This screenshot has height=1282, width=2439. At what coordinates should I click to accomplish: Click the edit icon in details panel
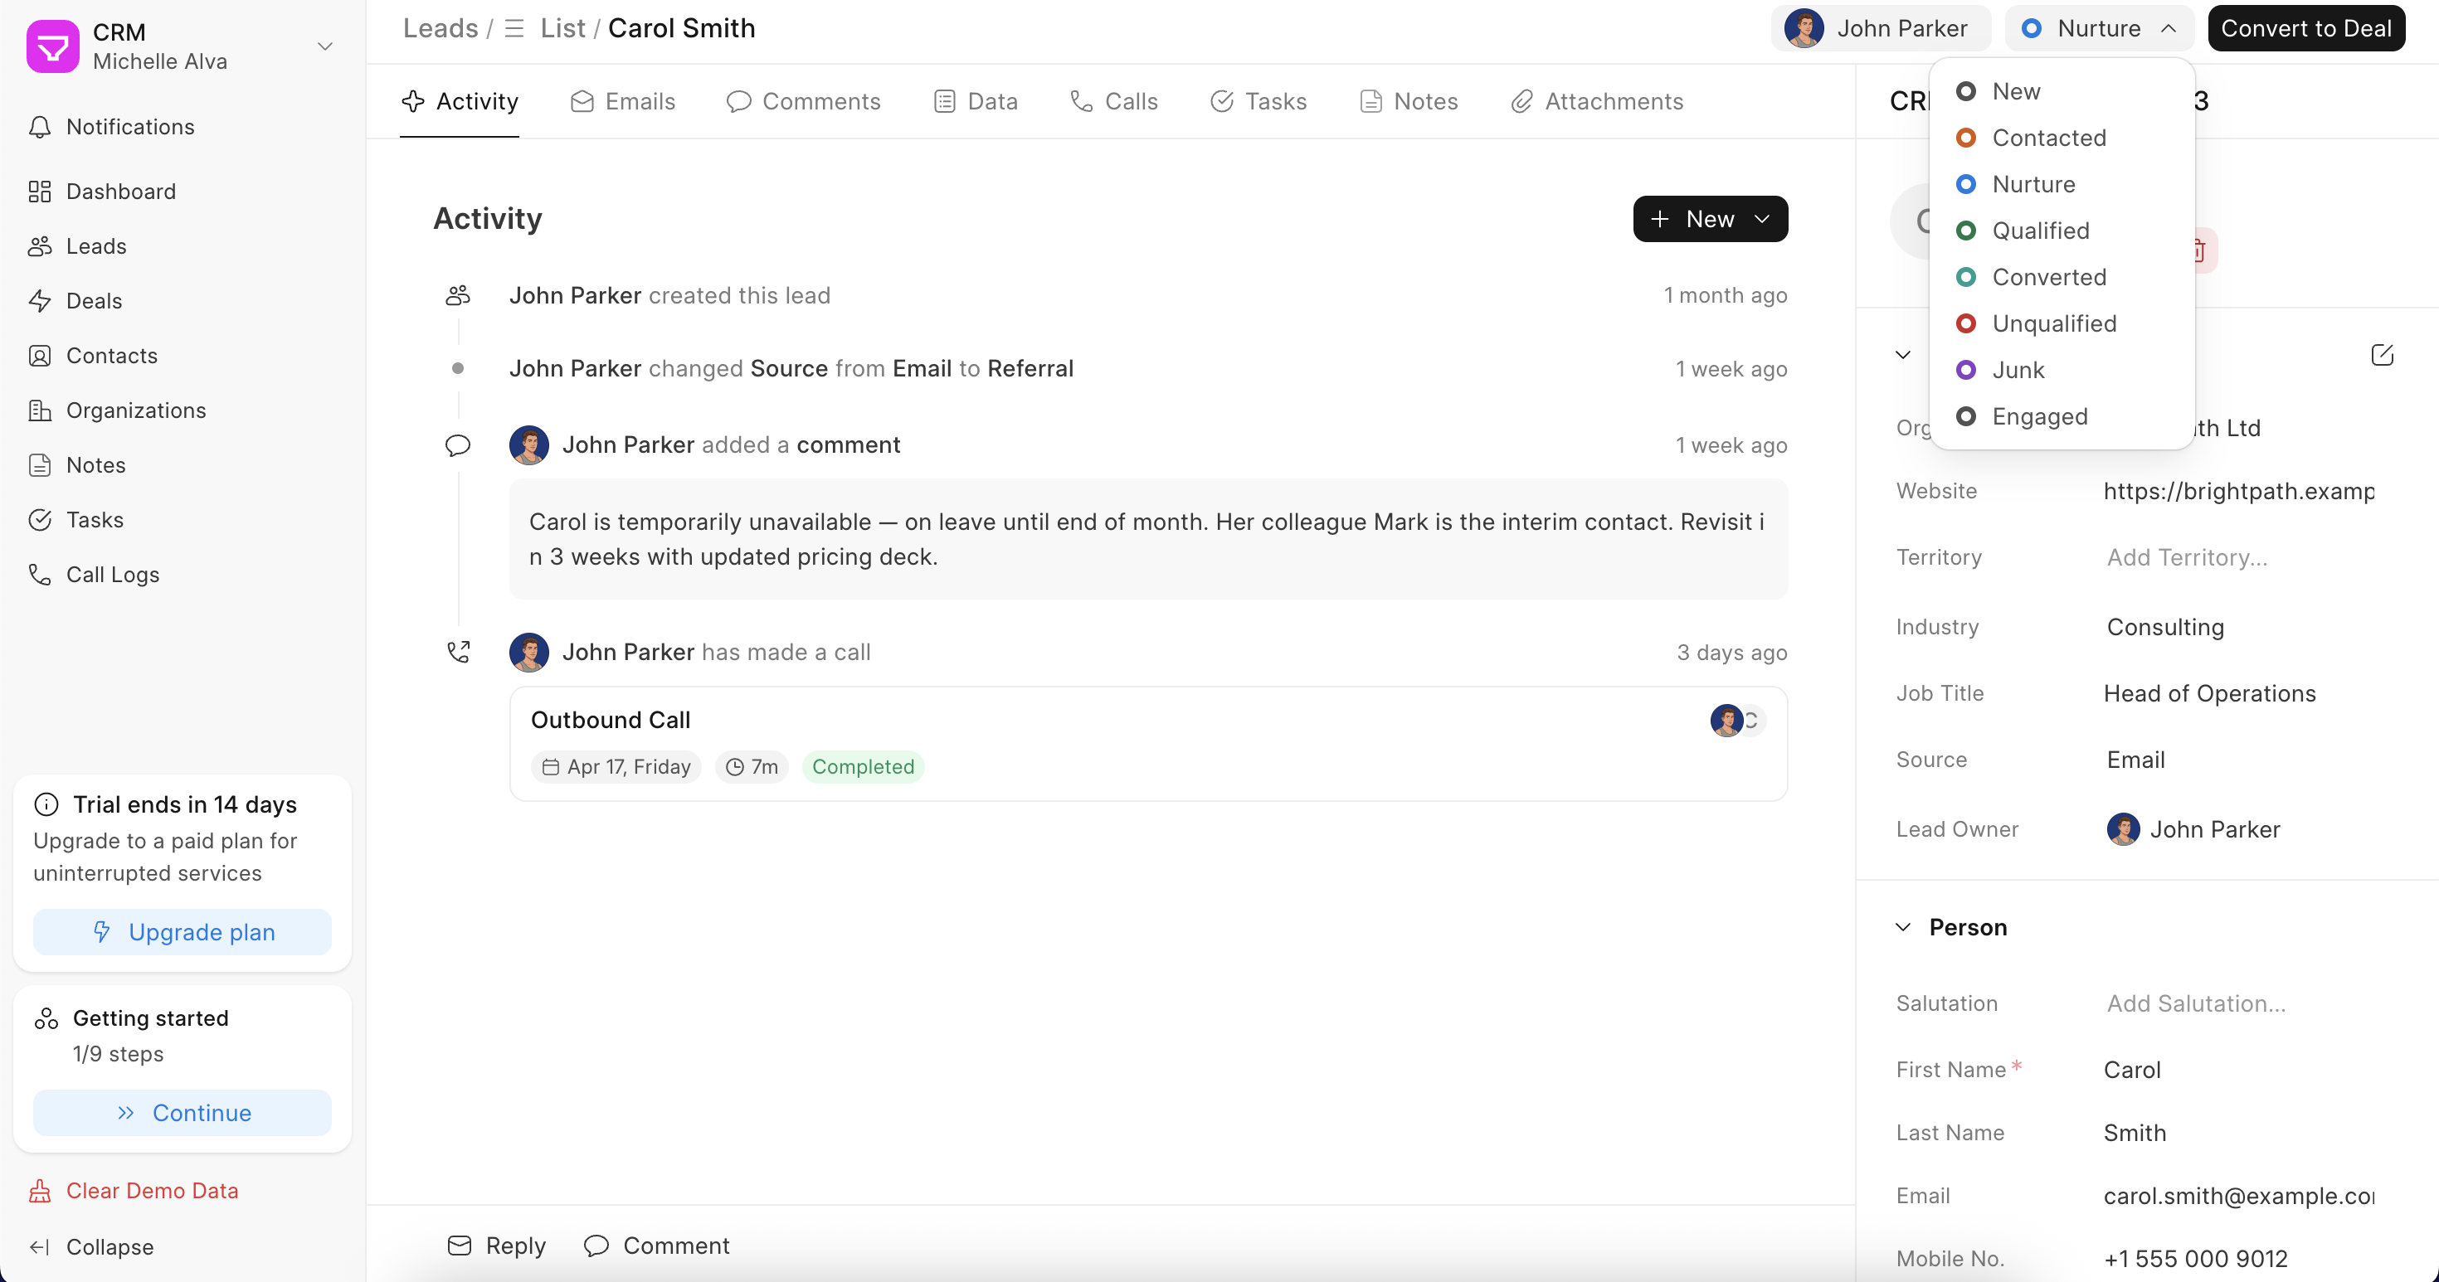pos(2383,355)
